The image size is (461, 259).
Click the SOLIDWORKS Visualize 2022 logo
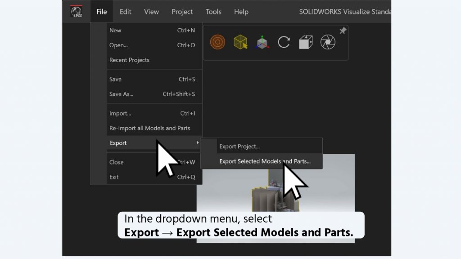tap(76, 11)
